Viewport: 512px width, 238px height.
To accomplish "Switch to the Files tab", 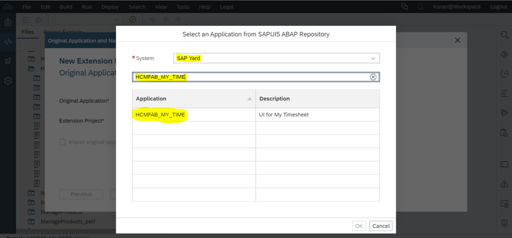I will pos(28,32).
